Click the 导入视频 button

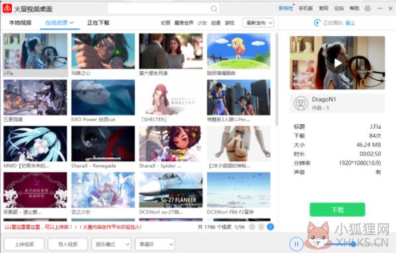[x=68, y=244]
